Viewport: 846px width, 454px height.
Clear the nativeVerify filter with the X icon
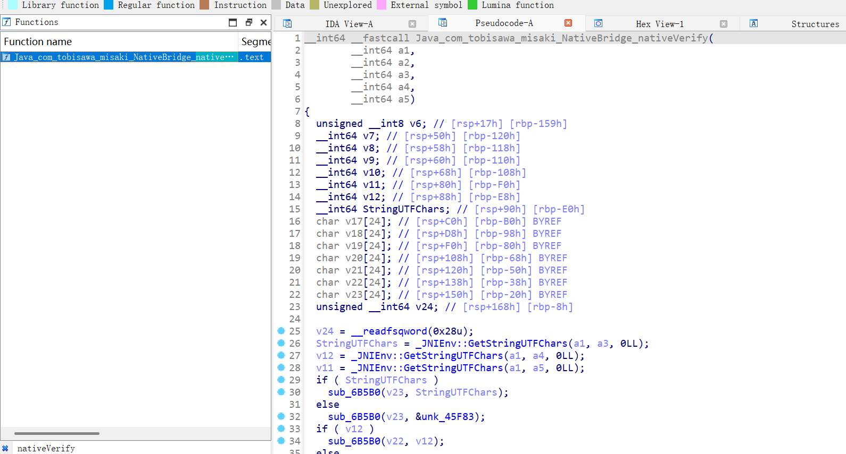[x=5, y=448]
